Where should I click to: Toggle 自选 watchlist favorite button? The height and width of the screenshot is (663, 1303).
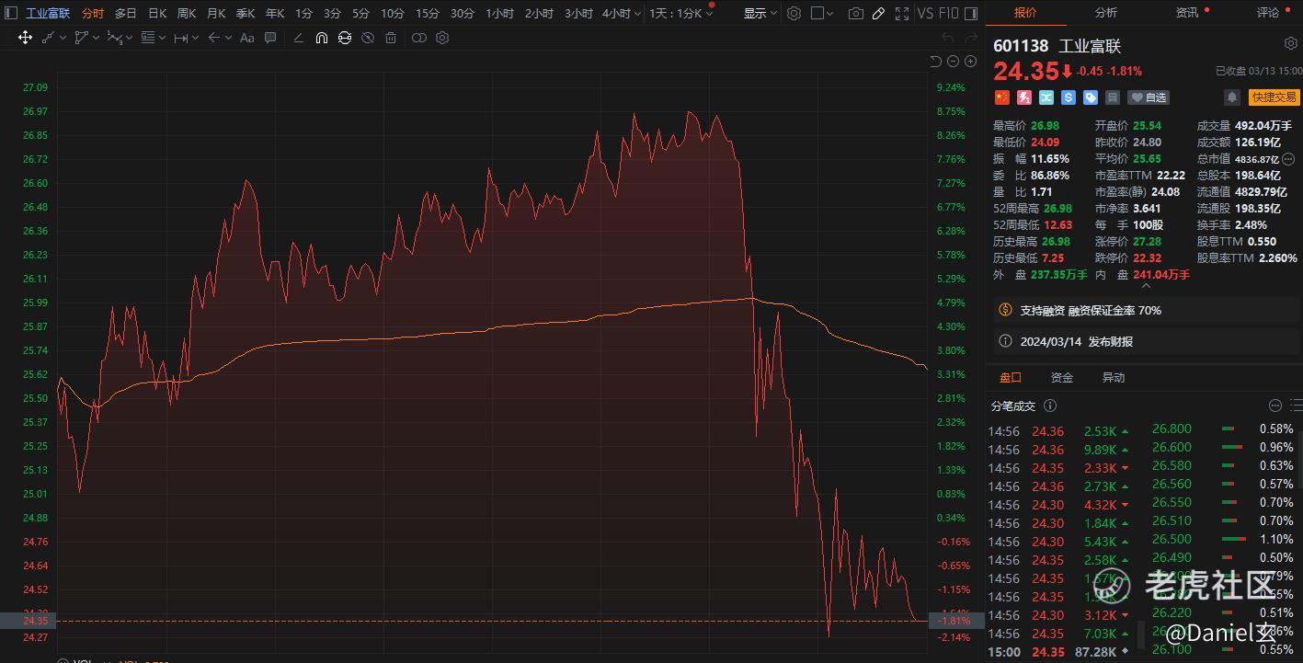[x=1149, y=97]
